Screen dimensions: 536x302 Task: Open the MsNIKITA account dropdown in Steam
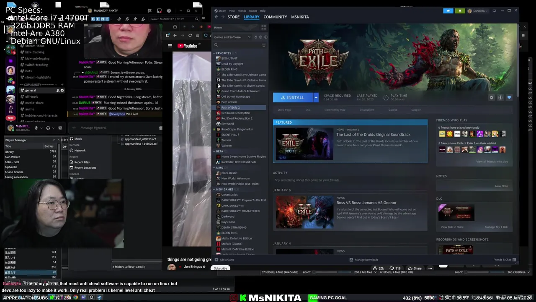(x=478, y=11)
